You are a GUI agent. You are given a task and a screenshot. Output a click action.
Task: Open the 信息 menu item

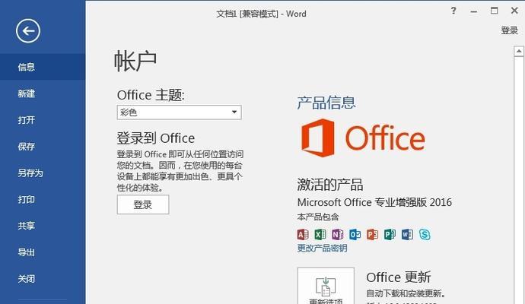43,67
